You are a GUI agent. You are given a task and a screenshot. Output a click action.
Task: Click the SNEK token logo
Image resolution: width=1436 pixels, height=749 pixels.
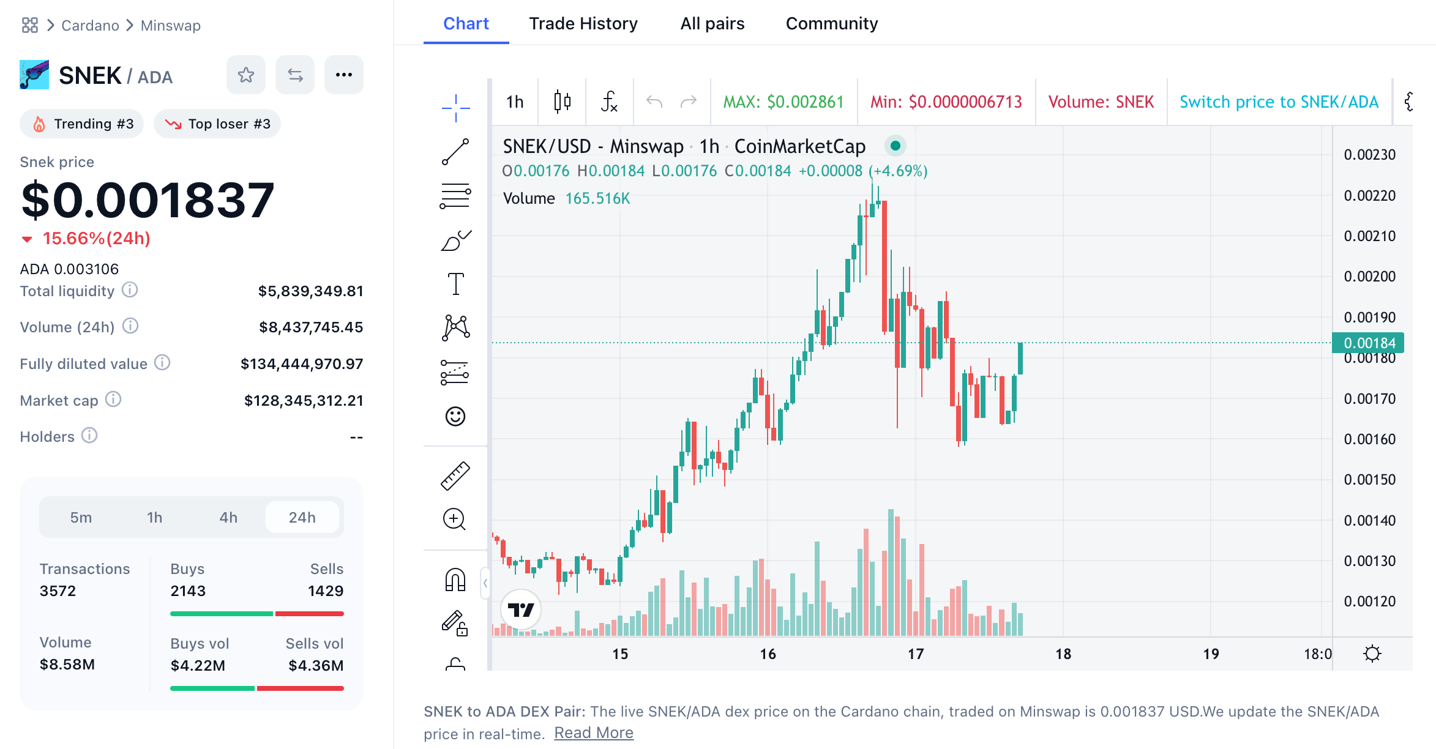tap(34, 75)
